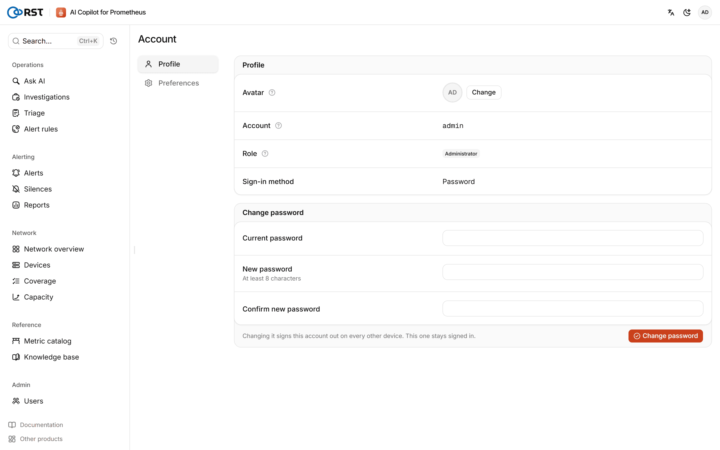This screenshot has width=720, height=450.
Task: Click the search magnifier icon
Action: 16,41
